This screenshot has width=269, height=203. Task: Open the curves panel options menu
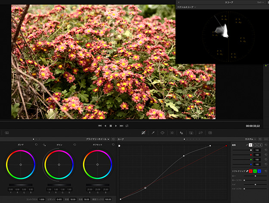tap(266, 139)
